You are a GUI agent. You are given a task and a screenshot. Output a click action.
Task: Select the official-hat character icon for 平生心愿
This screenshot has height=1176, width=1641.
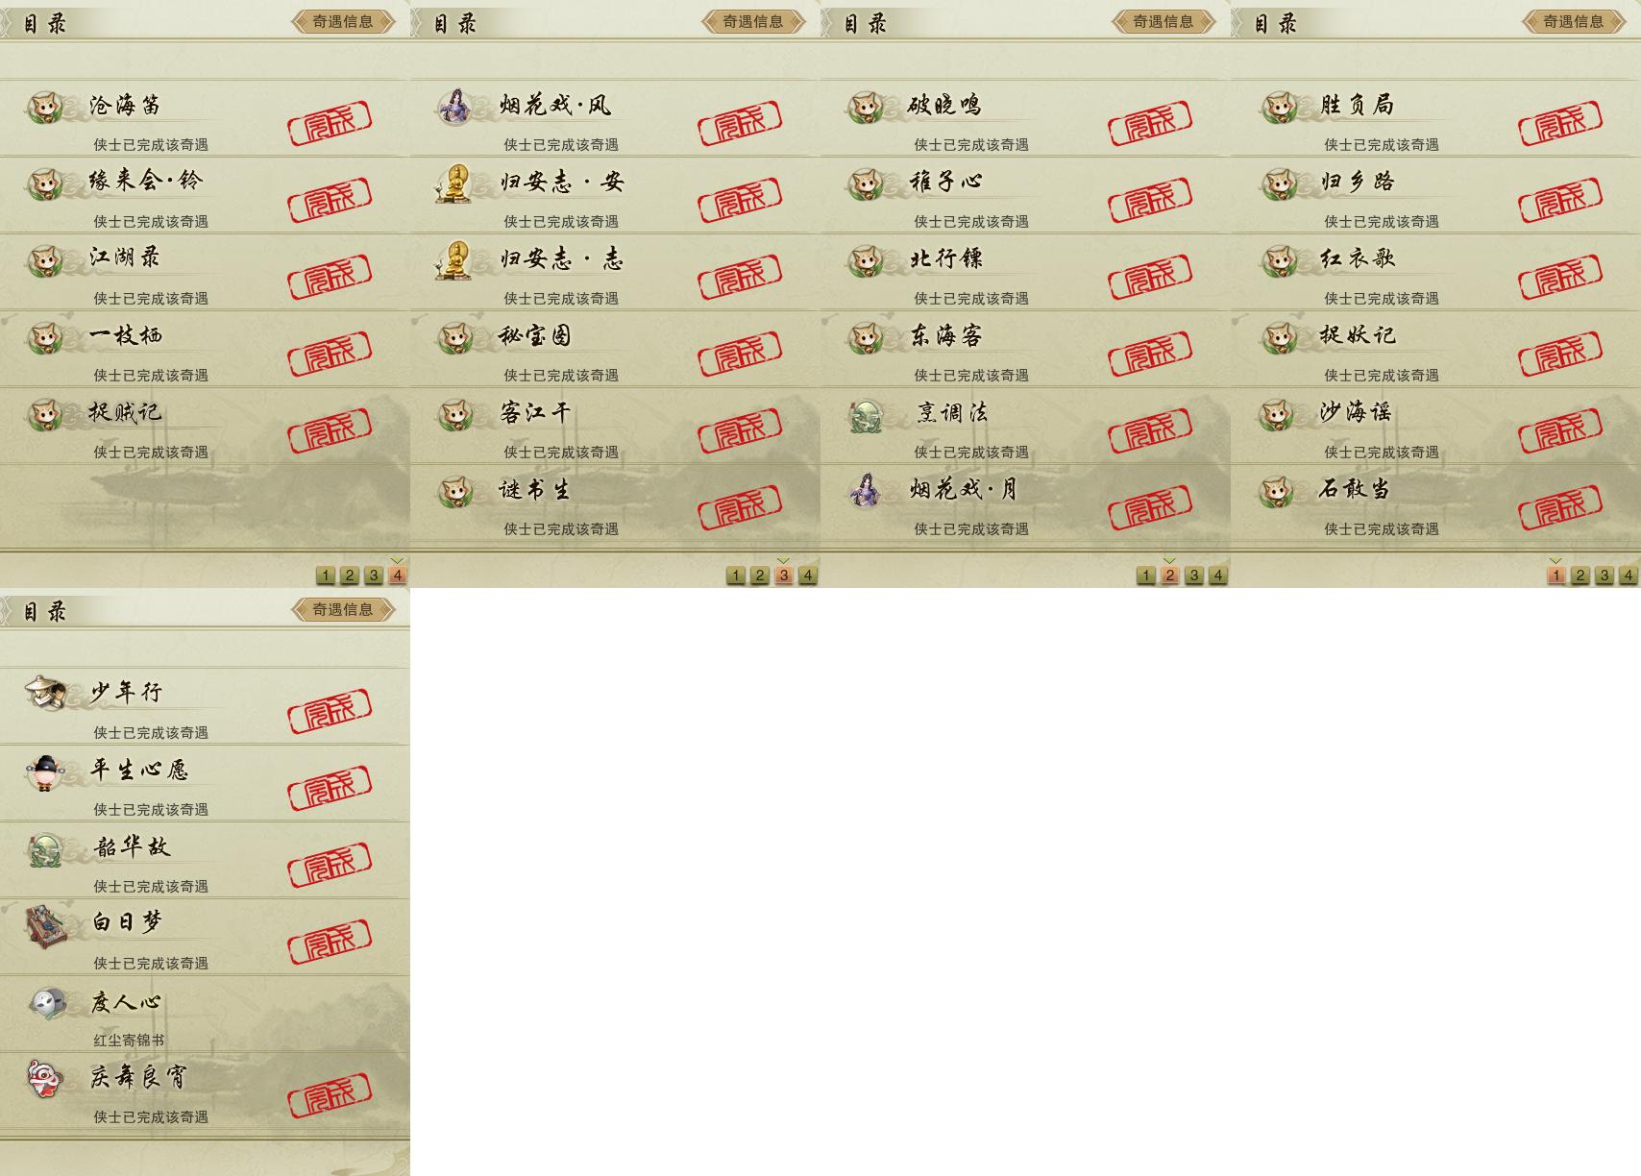pyautogui.click(x=44, y=772)
